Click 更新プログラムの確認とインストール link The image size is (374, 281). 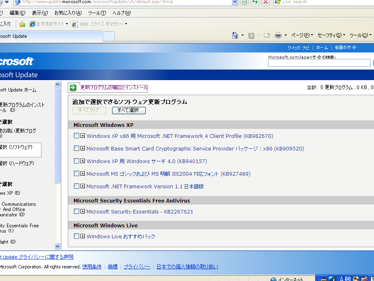(114, 88)
